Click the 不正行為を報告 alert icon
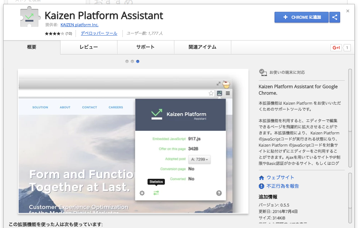This screenshot has height=228, width=358. pos(261,186)
